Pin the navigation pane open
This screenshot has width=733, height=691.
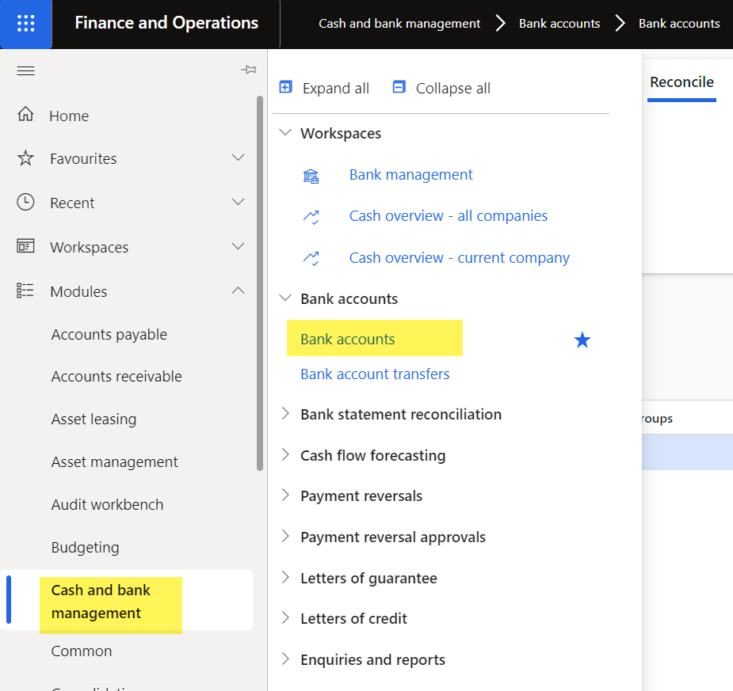[x=248, y=70]
